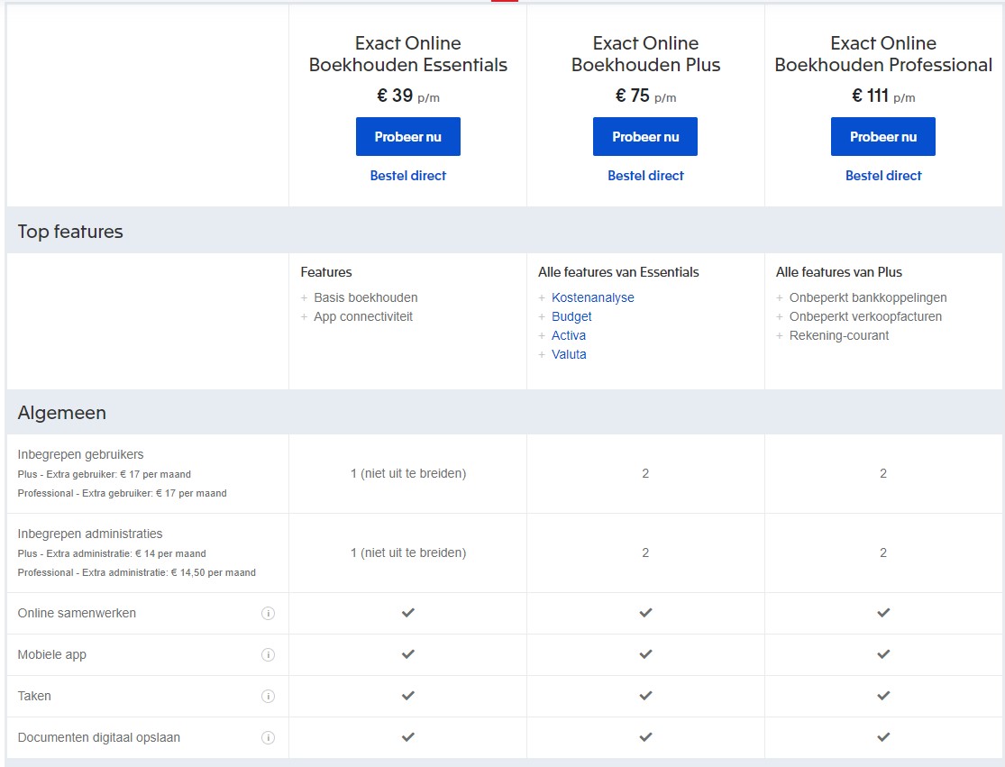Show info icon for Mobiele app
The height and width of the screenshot is (767, 1005).
[x=268, y=655]
